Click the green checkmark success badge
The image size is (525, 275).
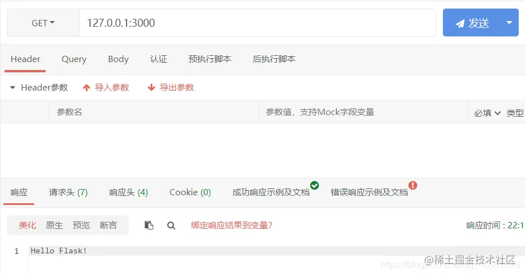click(x=315, y=185)
